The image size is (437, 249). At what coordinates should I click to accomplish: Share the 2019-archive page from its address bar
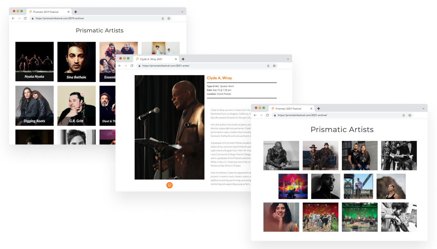[x=163, y=18]
